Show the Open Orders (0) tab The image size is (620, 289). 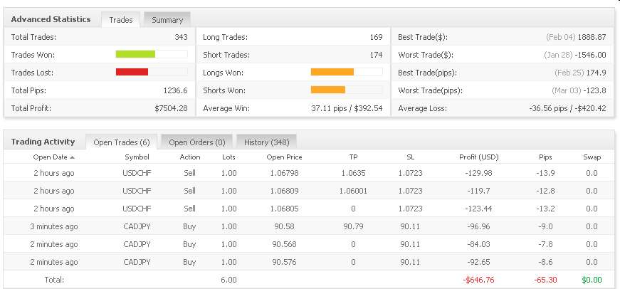tap(196, 142)
